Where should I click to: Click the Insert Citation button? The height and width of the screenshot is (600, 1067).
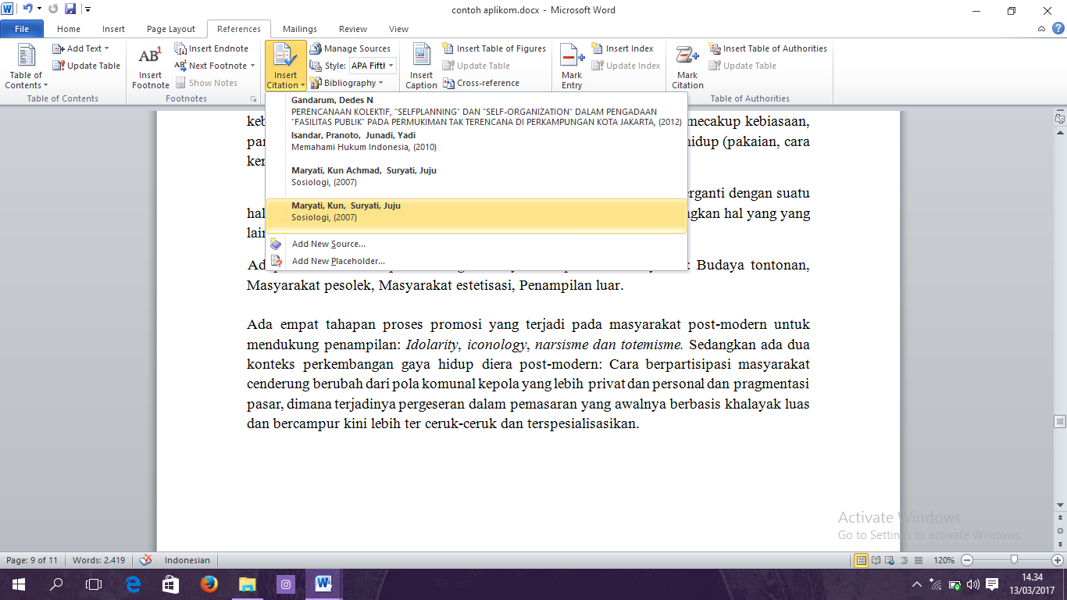pos(285,66)
